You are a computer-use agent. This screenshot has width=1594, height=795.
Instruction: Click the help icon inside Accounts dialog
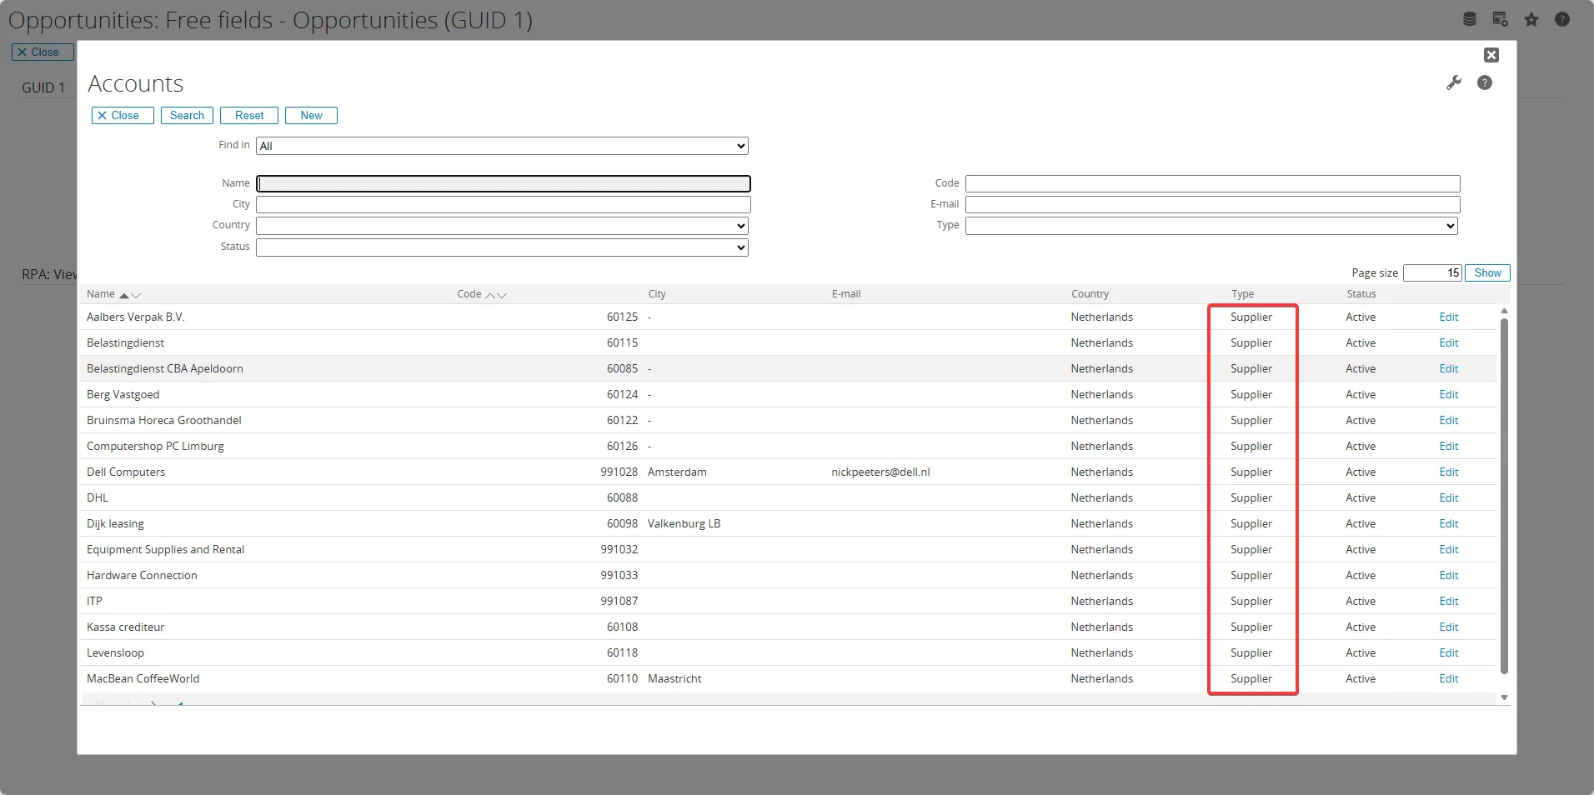(x=1484, y=82)
